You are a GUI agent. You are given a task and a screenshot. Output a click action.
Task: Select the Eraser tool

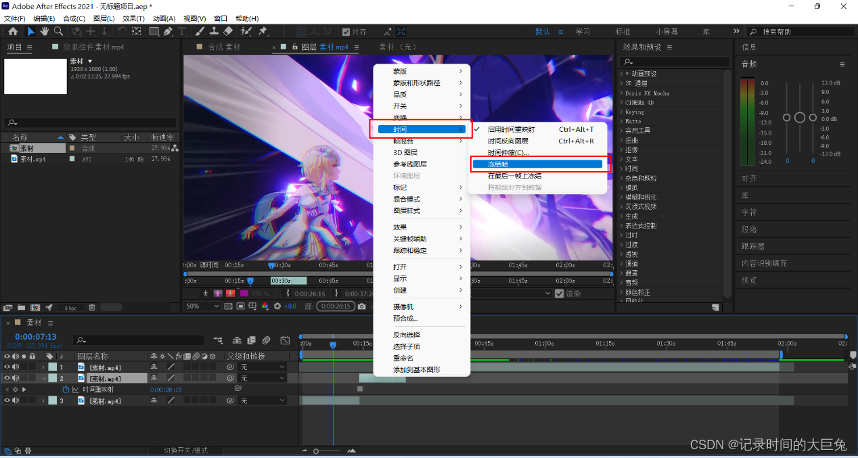click(228, 32)
